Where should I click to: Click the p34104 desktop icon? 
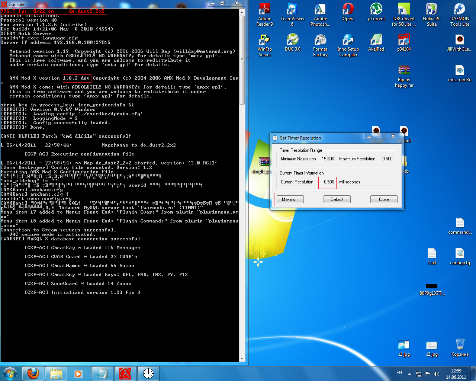404,43
